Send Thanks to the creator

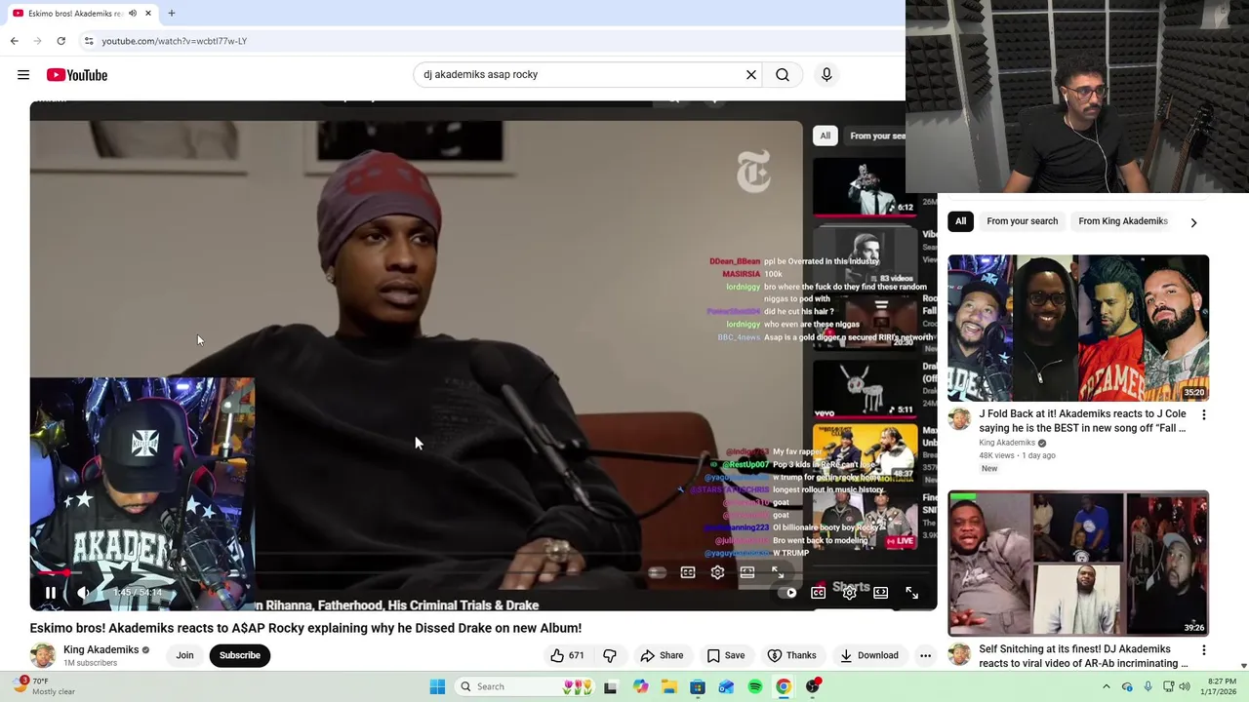point(791,655)
